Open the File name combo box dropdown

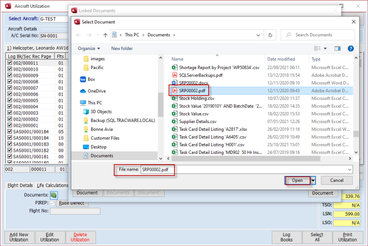click(x=349, y=170)
